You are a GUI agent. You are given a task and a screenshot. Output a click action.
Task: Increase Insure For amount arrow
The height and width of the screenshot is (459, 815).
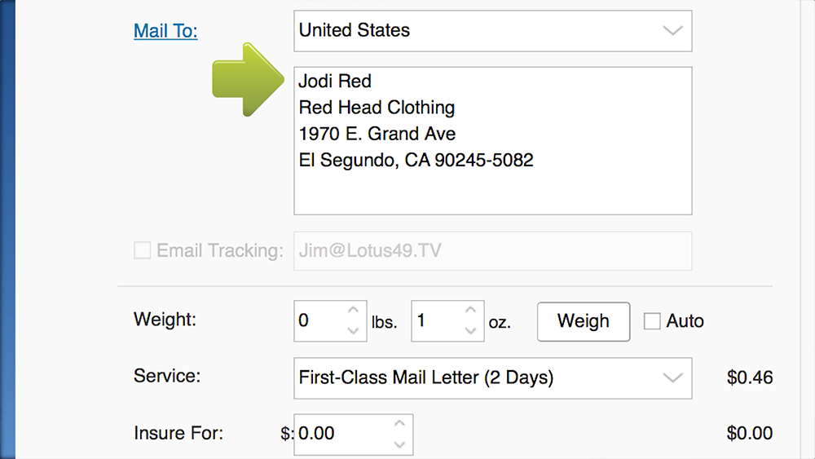(x=399, y=424)
